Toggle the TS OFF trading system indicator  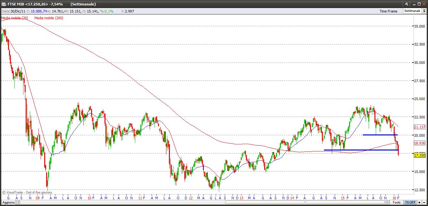click(410, 202)
